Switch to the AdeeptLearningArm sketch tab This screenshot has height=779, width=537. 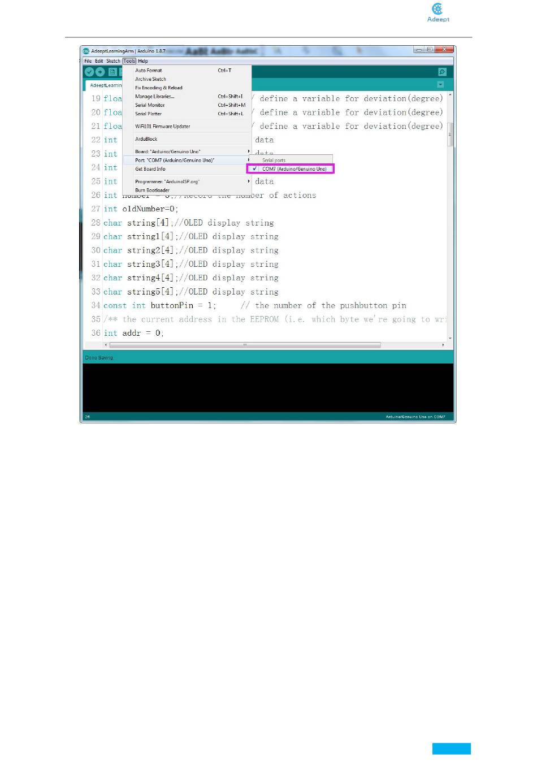(105, 85)
